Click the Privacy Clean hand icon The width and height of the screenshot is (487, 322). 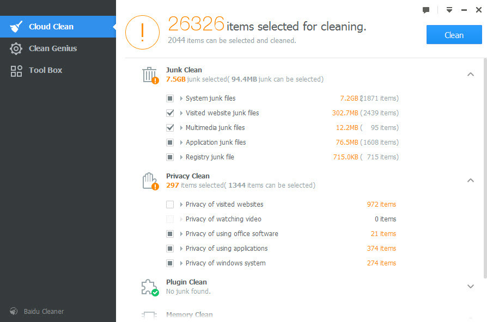click(150, 181)
